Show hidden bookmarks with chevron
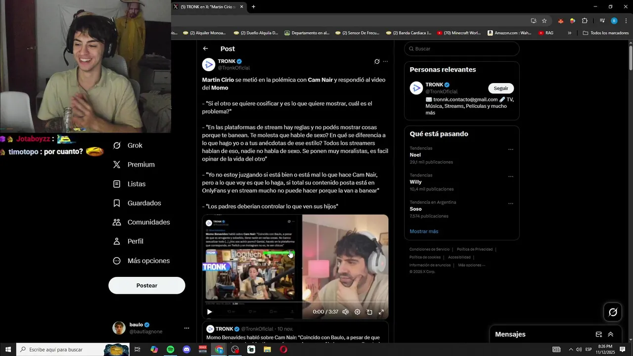This screenshot has width=633, height=356. [x=569, y=33]
